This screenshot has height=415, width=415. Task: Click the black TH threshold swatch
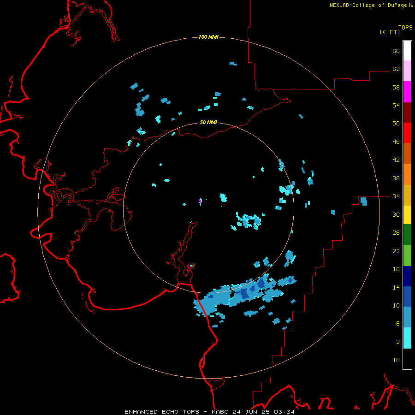[407, 359]
